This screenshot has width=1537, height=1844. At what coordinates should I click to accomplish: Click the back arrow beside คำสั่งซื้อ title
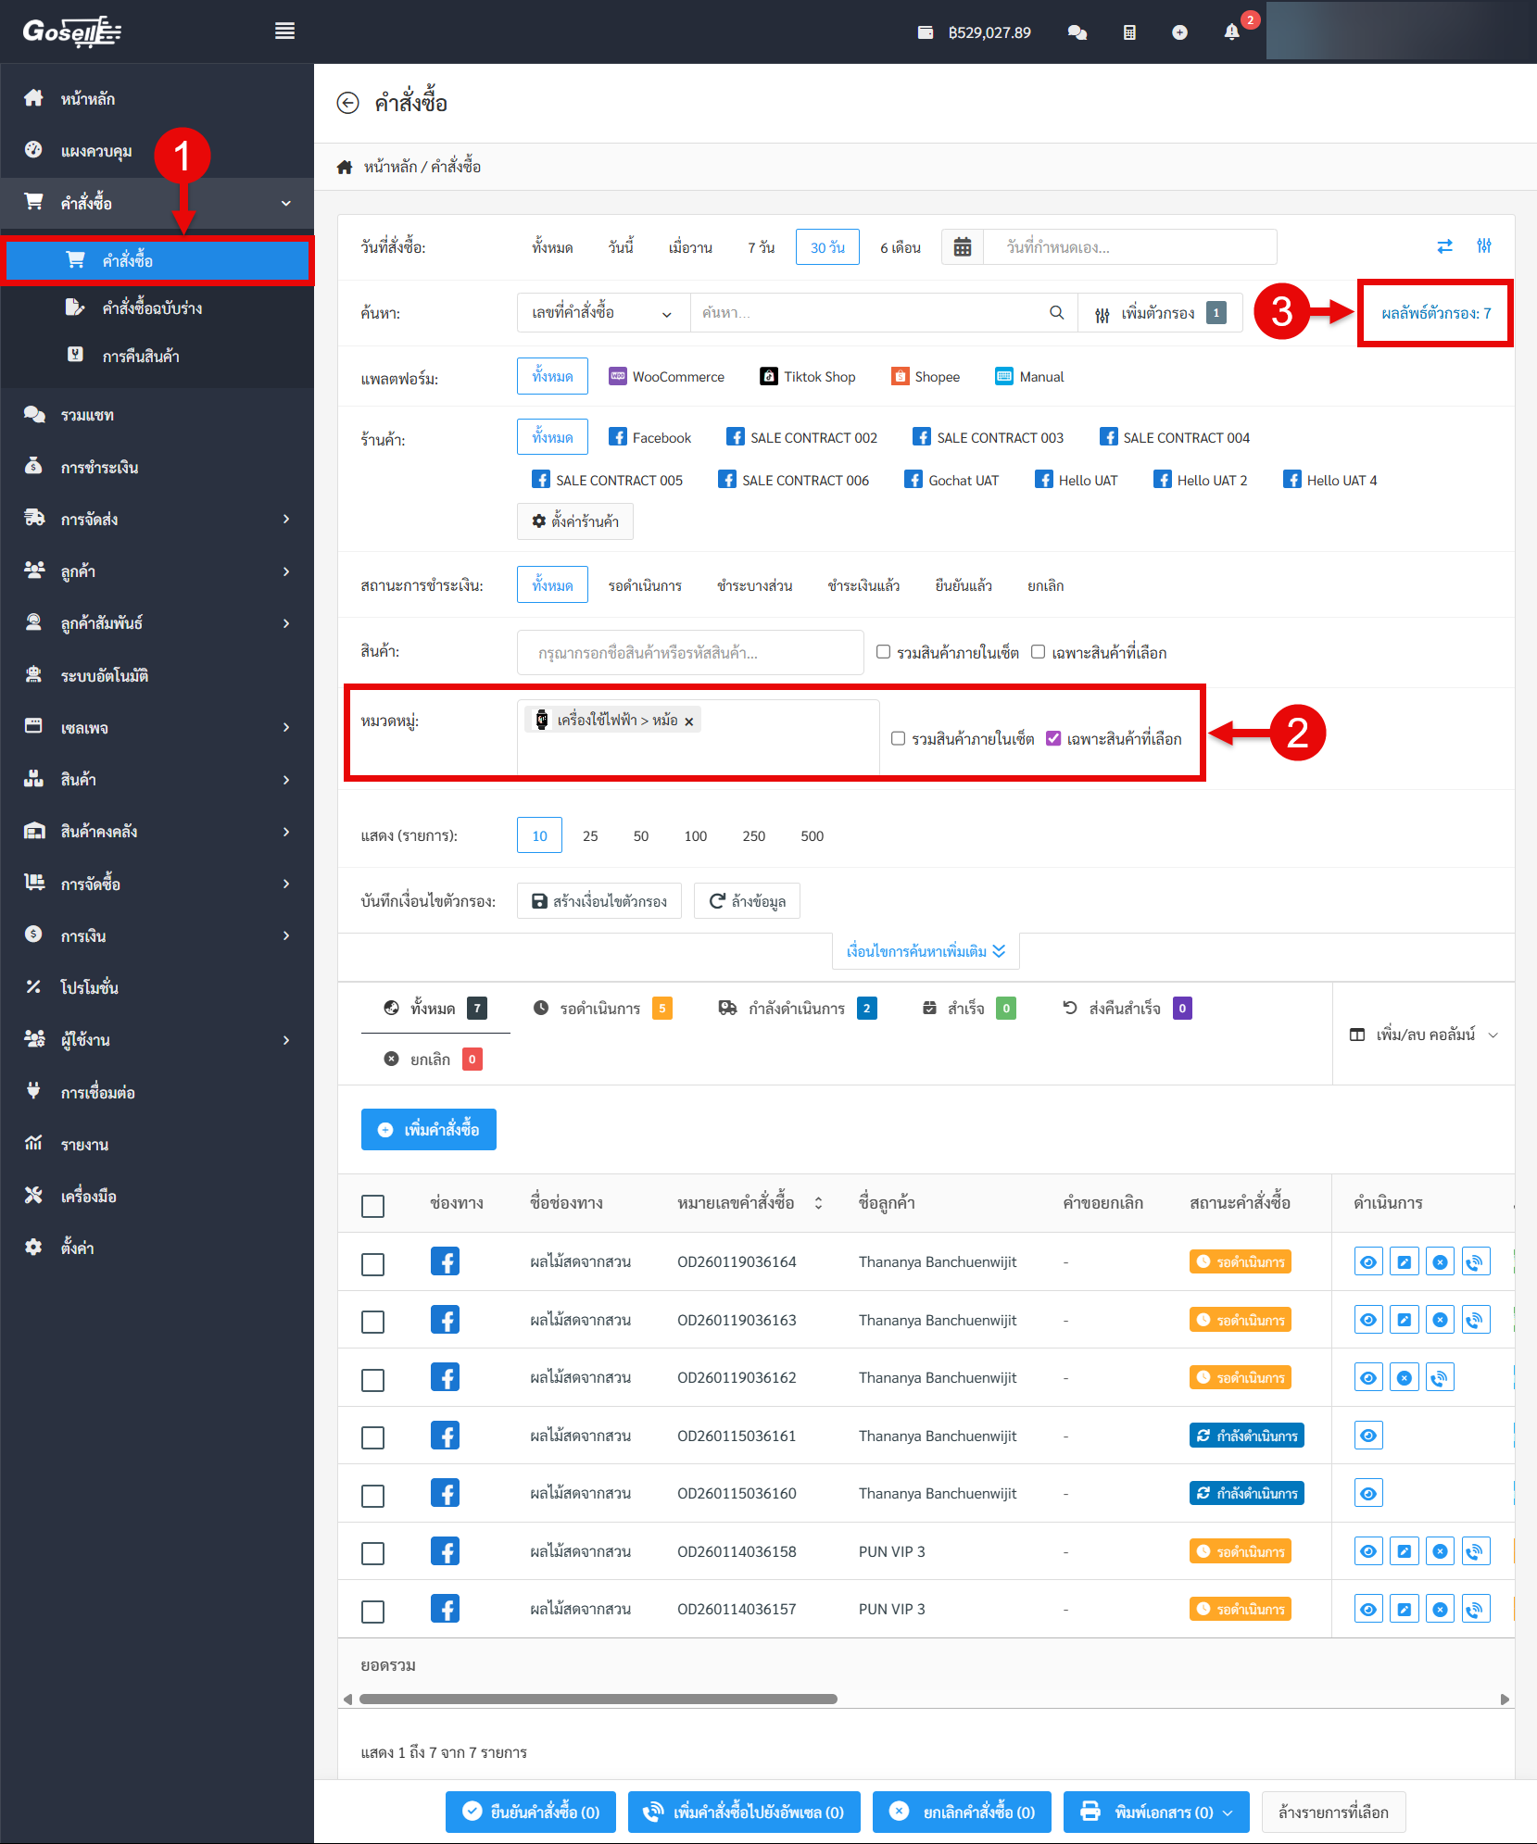(347, 103)
